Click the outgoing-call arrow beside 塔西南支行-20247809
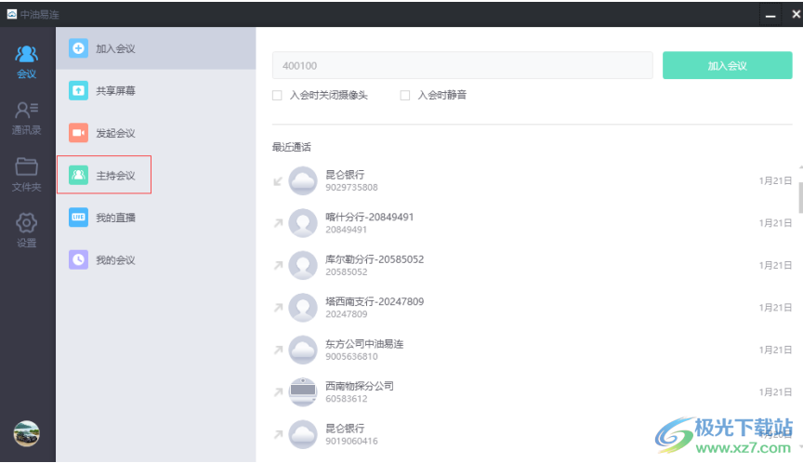Screen dimensions: 803x463 pyautogui.click(x=278, y=308)
